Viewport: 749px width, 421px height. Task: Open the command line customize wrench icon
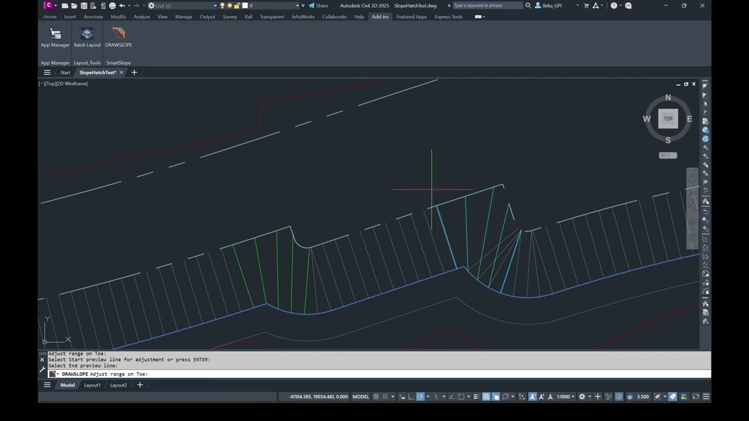coord(42,369)
